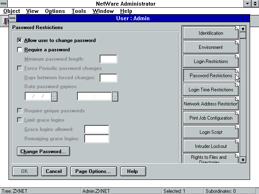Open Page Options

pos(93,171)
